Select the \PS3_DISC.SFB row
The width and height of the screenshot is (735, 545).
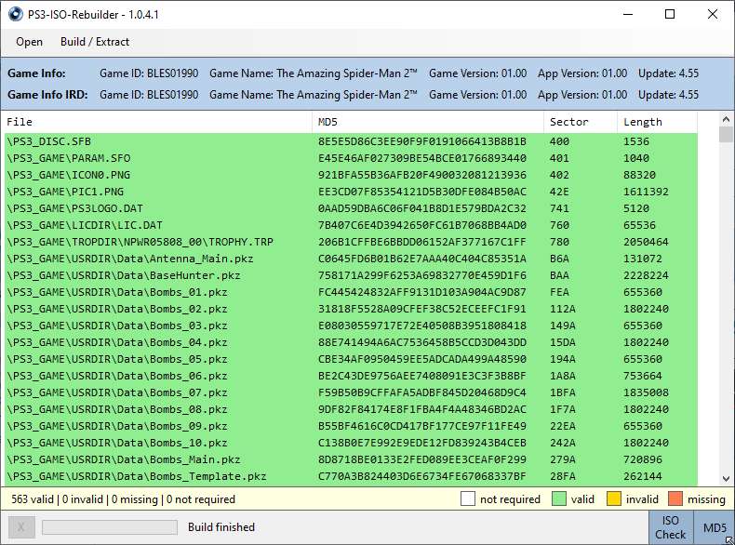pyautogui.click(x=351, y=141)
